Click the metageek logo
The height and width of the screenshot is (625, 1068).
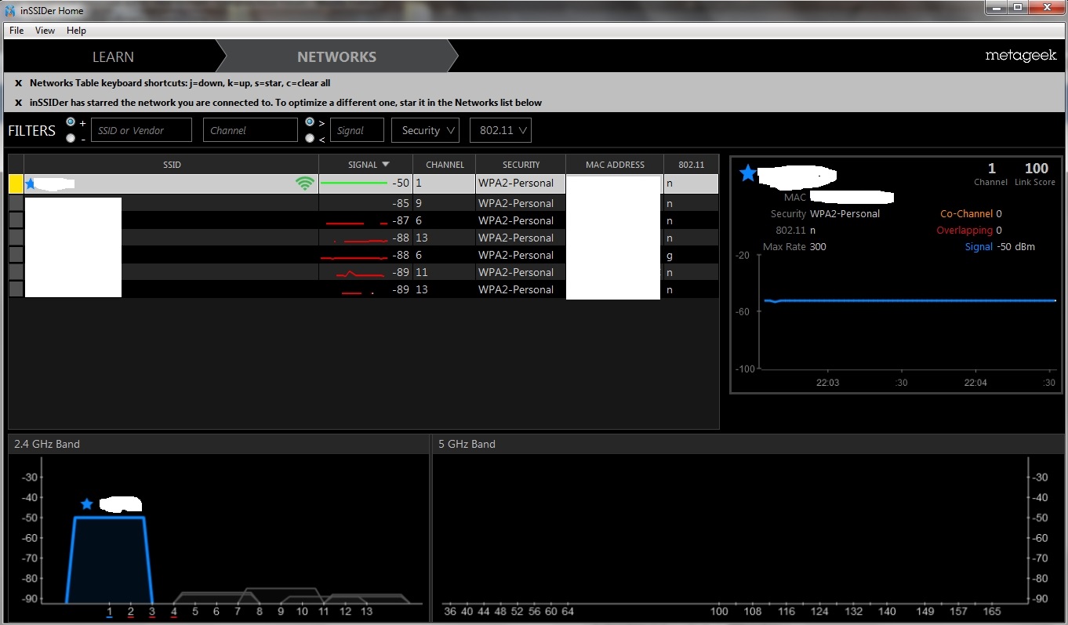coord(1021,56)
